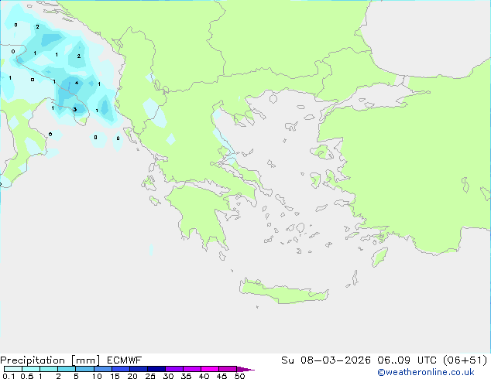Click the legend label '10'
The height and width of the screenshot is (379, 491).
(x=97, y=376)
